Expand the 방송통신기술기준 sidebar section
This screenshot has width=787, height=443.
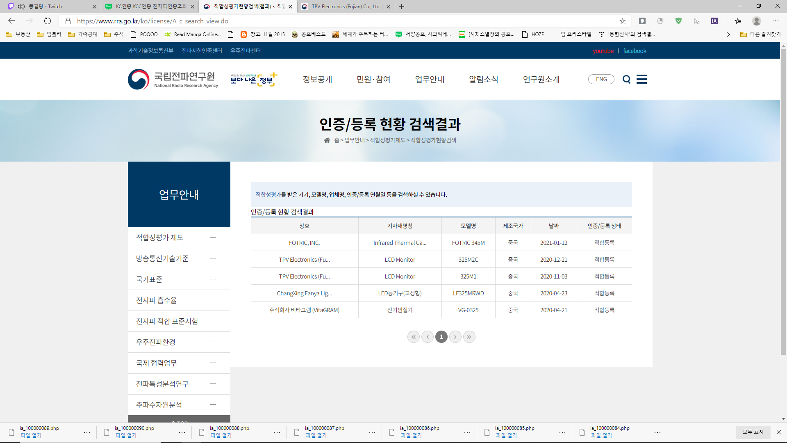tap(213, 258)
